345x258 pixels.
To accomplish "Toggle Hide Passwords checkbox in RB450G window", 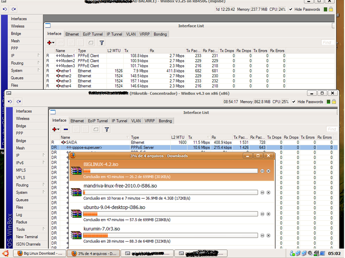I will pos(291,9).
